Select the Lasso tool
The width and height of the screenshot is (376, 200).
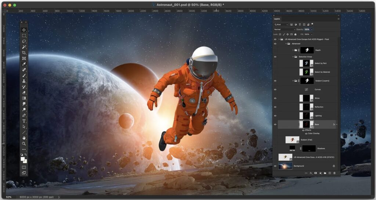click(24, 41)
